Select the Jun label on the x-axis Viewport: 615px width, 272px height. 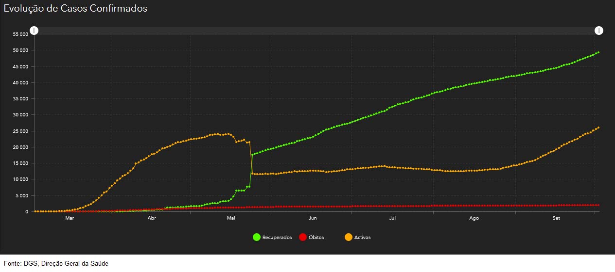coord(313,218)
